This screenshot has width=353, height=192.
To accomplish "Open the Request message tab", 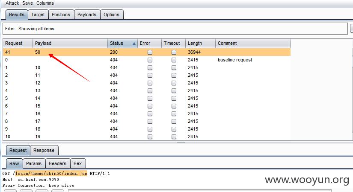I will 18,150.
